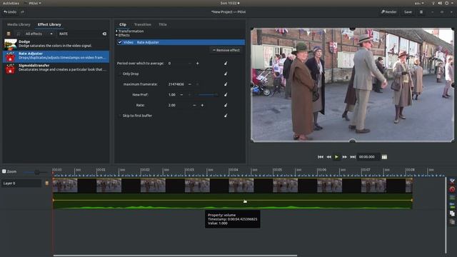Increase the Rate value

coord(202,105)
